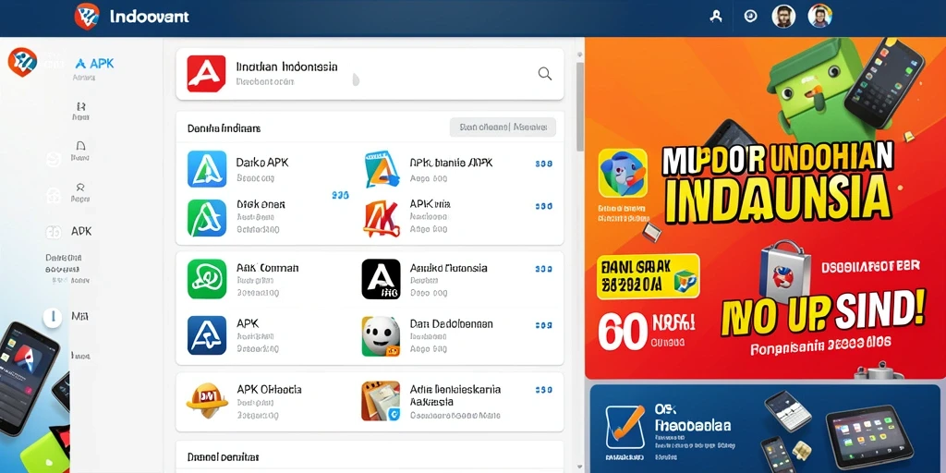Open the black A icon of Aauko Flotonsia
Viewport: 946px width, 473px height.
click(x=381, y=279)
